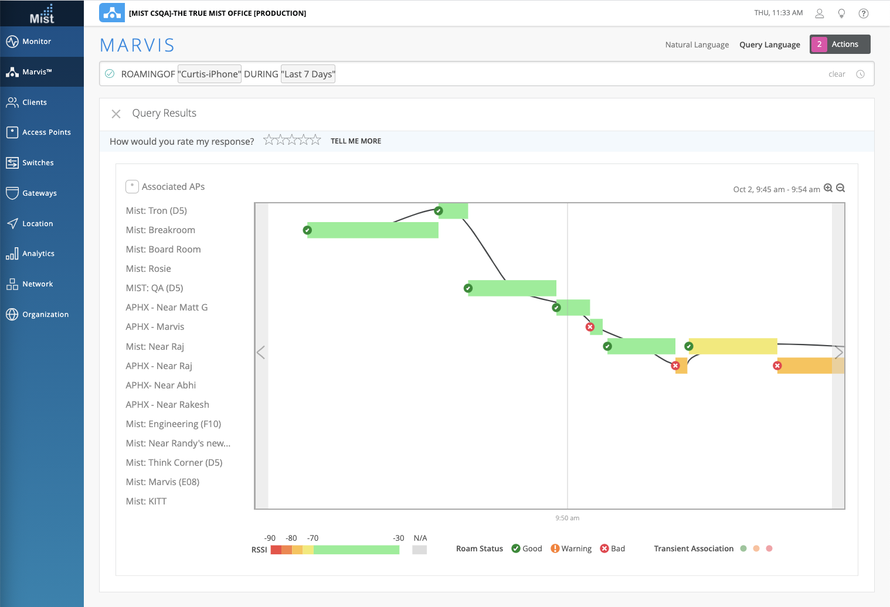Click the bad roam marker on APHX - Marvis
890x607 pixels.
click(x=590, y=327)
